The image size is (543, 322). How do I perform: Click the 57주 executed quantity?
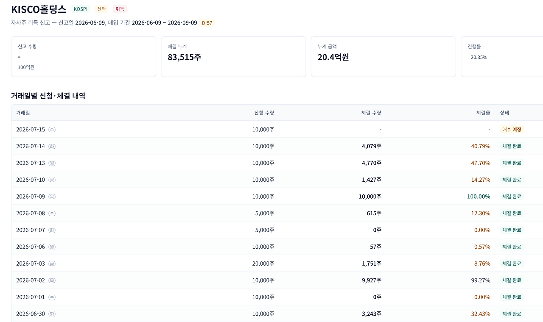(x=375, y=247)
